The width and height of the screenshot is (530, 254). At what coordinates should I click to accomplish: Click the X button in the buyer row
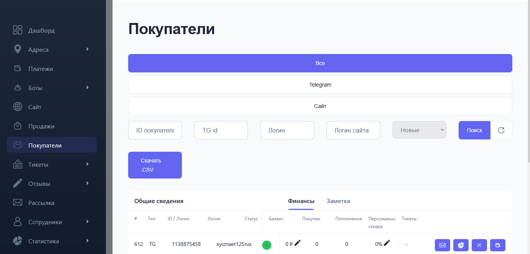pos(479,245)
